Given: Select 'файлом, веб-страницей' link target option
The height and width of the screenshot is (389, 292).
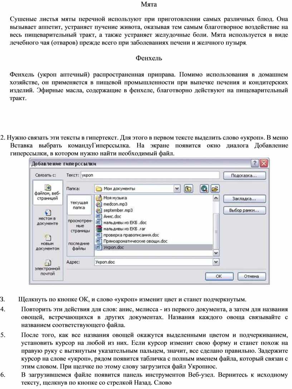Looking at the screenshot, I should 48,193.
